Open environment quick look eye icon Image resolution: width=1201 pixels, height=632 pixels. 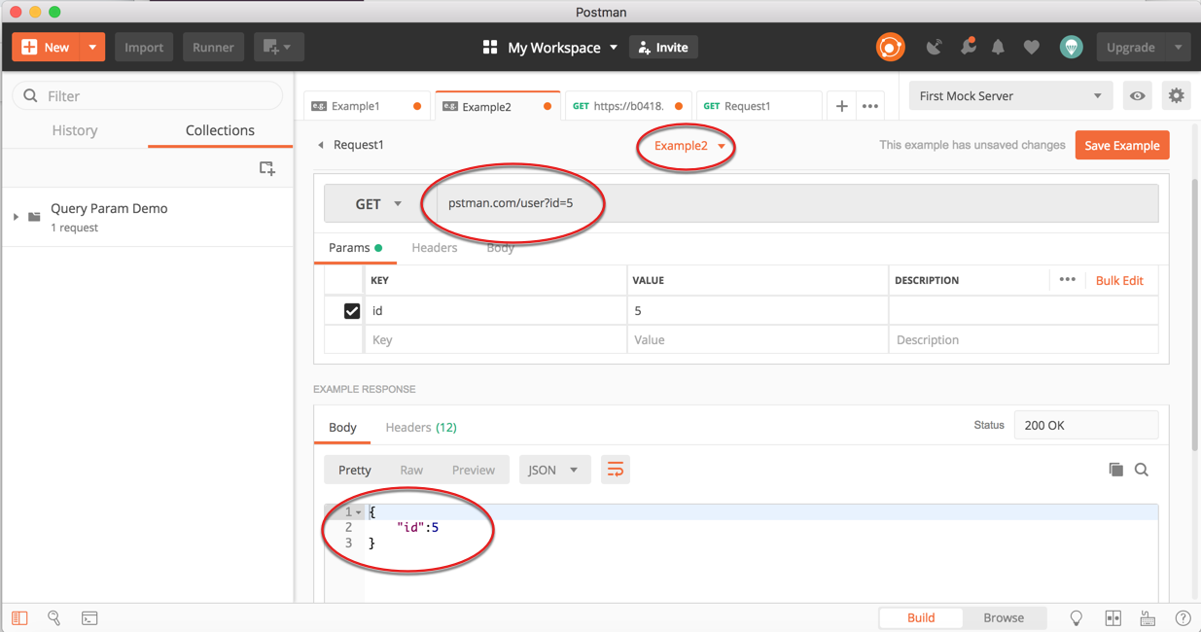1137,95
